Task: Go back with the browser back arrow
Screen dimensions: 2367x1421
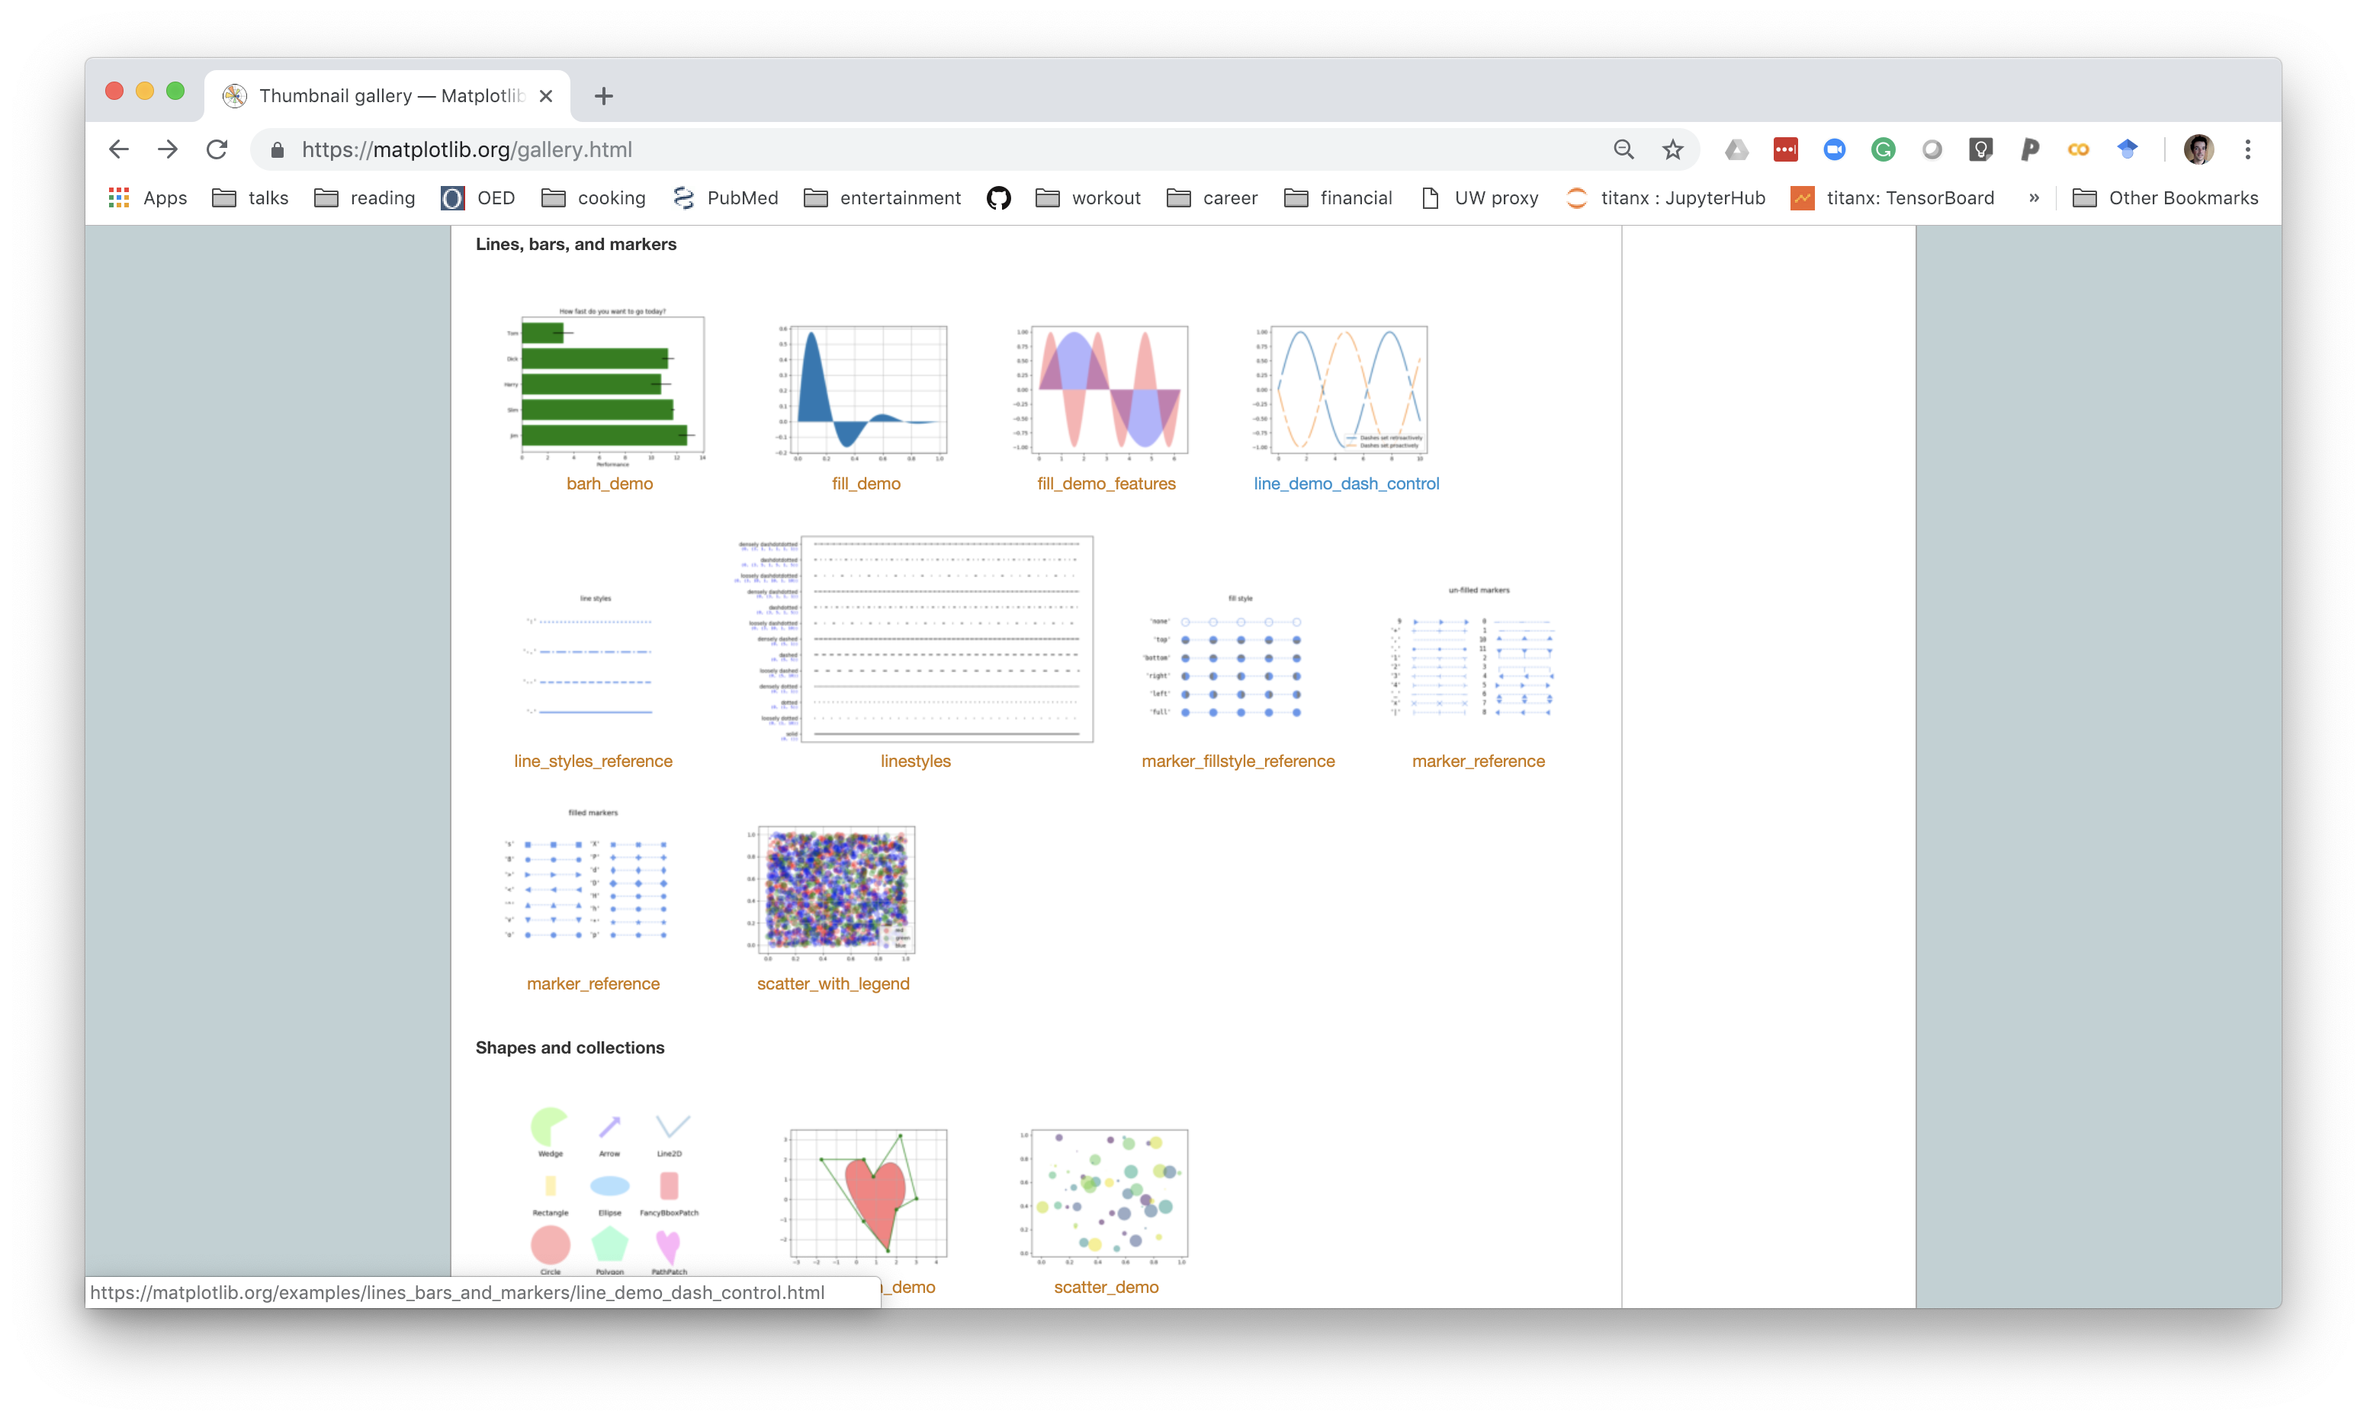Action: tap(119, 149)
